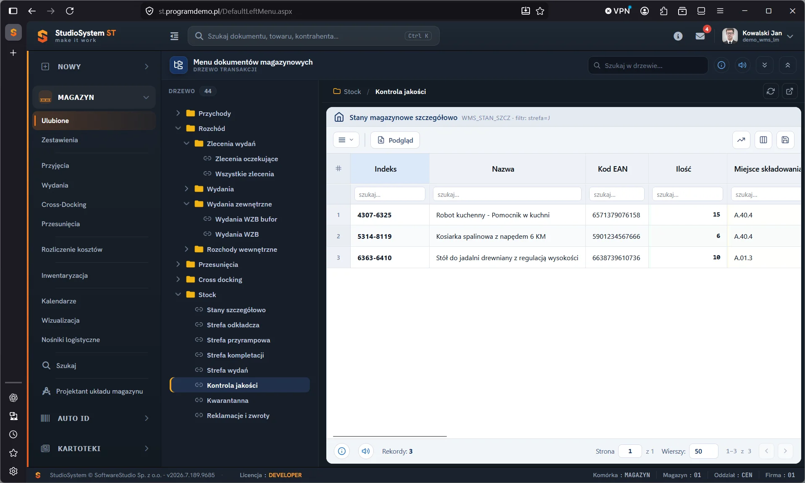Add new workspace with plus icon
805x483 pixels.
click(13, 53)
